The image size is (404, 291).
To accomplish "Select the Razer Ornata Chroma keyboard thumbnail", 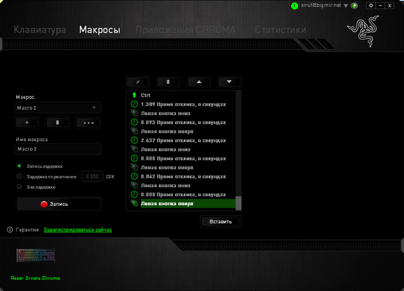I will [x=35, y=256].
